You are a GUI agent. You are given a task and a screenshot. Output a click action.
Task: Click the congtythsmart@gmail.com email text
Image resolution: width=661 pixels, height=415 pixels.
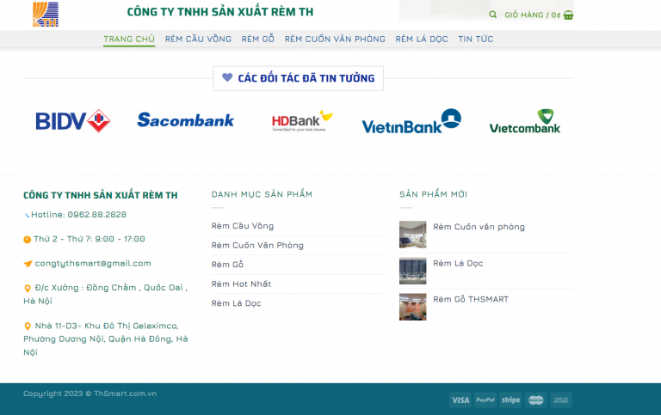tap(93, 264)
